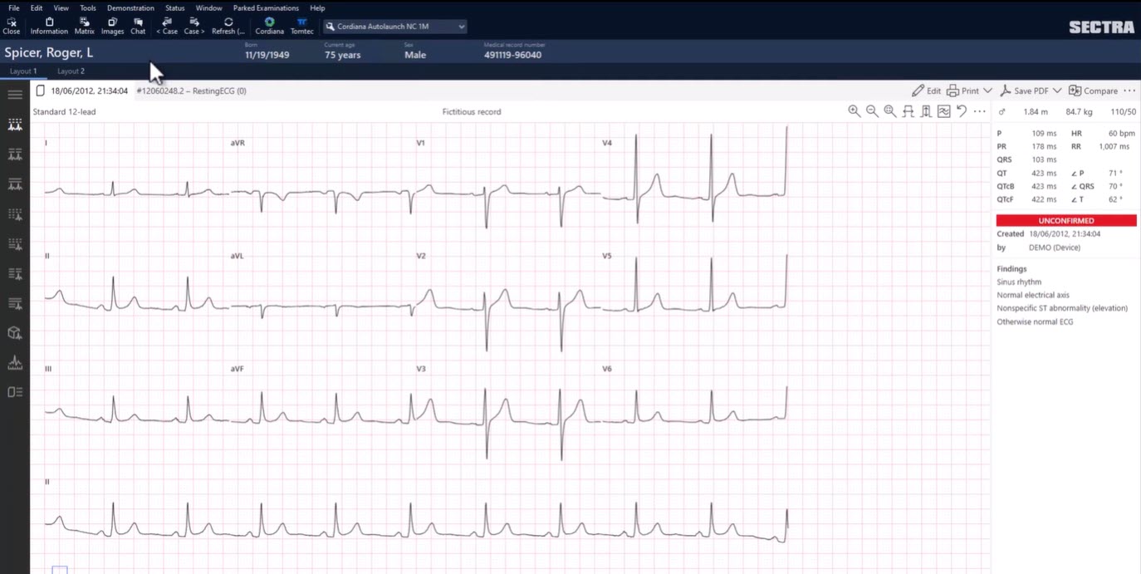Expand the Save PDF dropdown arrow
The height and width of the screenshot is (574, 1141).
(x=1056, y=91)
